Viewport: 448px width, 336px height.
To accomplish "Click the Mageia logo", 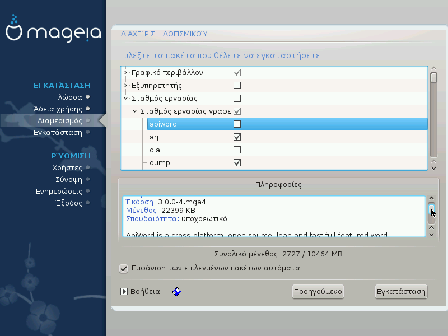I will (53, 29).
